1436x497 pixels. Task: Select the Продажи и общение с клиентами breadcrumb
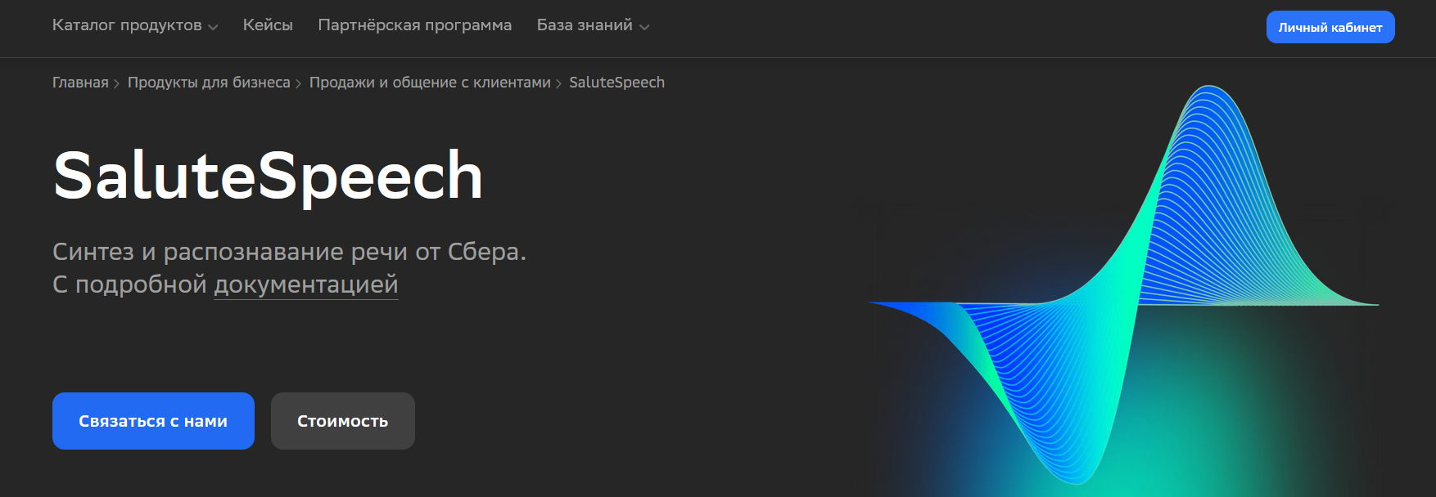tap(430, 83)
